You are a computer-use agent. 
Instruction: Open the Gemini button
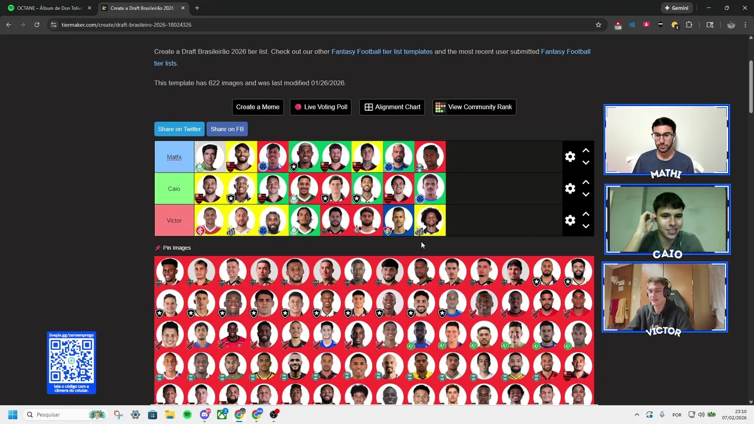tap(676, 8)
